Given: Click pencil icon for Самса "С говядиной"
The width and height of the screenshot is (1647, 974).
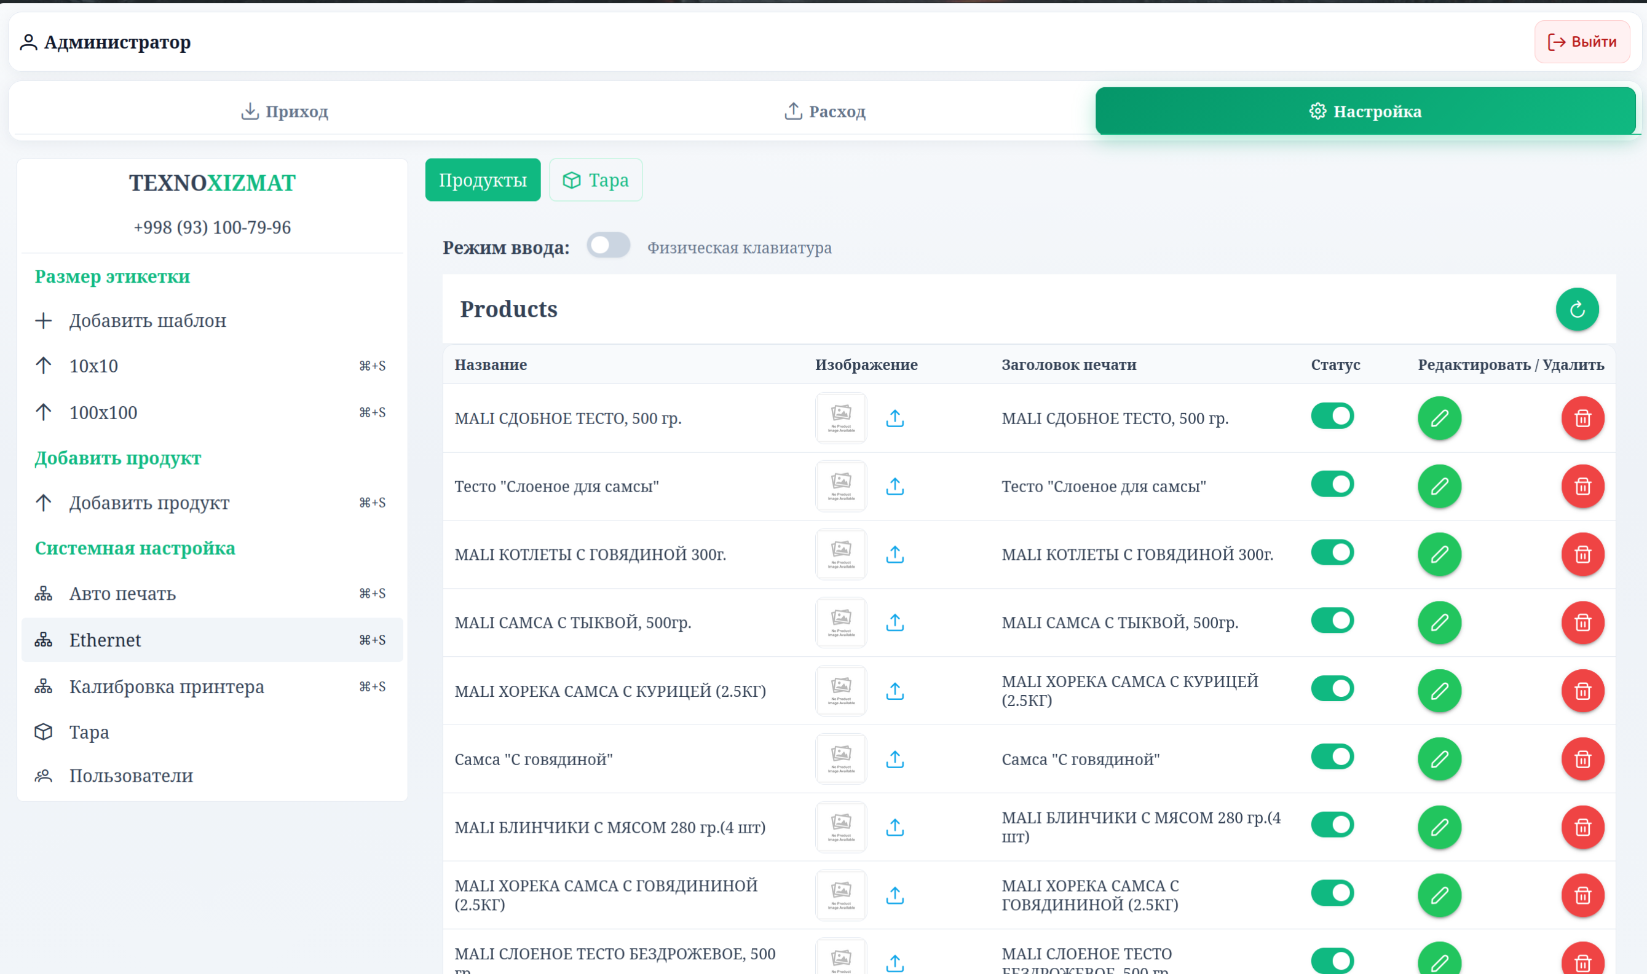Looking at the screenshot, I should point(1439,760).
